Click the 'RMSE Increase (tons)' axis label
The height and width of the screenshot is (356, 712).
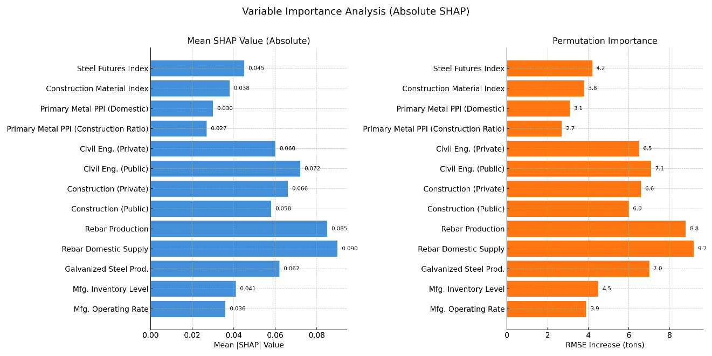pyautogui.click(x=605, y=345)
